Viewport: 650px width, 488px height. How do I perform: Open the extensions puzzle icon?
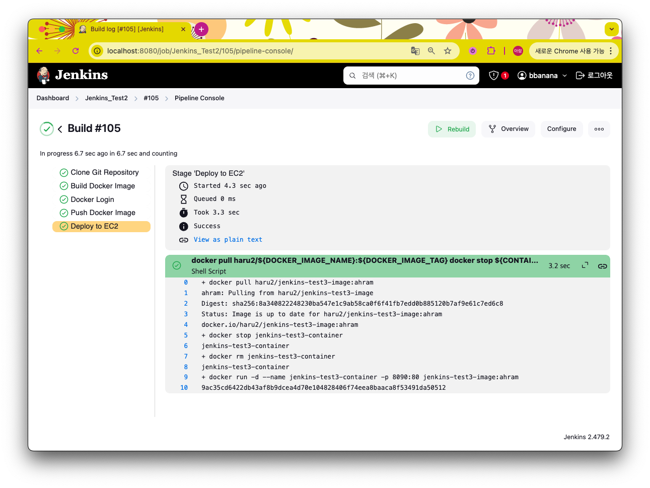click(x=491, y=51)
